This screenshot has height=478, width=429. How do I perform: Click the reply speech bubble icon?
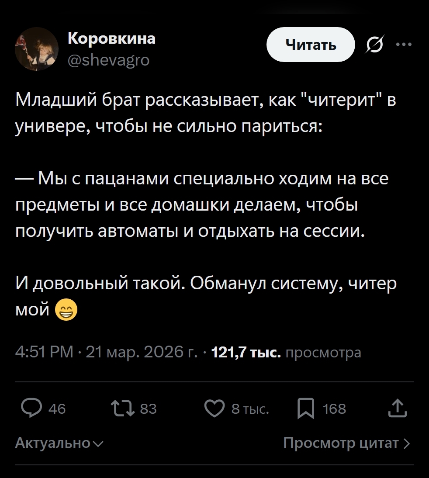(31, 409)
